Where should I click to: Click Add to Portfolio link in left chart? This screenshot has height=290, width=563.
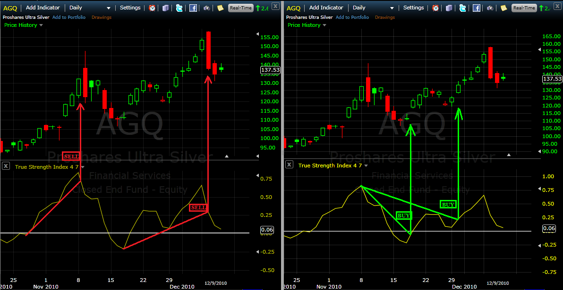(69, 17)
